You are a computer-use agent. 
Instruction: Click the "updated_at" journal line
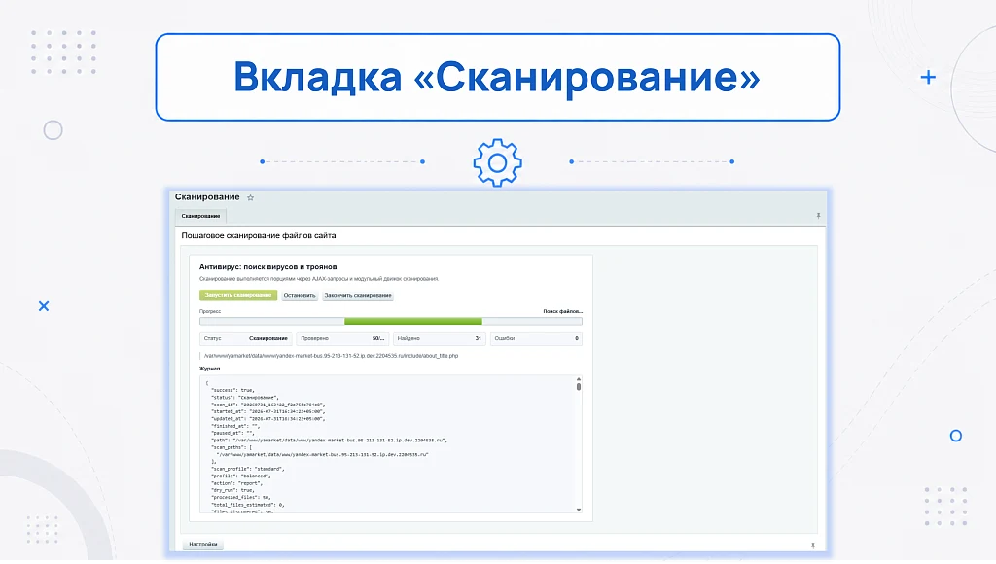pyautogui.click(x=268, y=418)
